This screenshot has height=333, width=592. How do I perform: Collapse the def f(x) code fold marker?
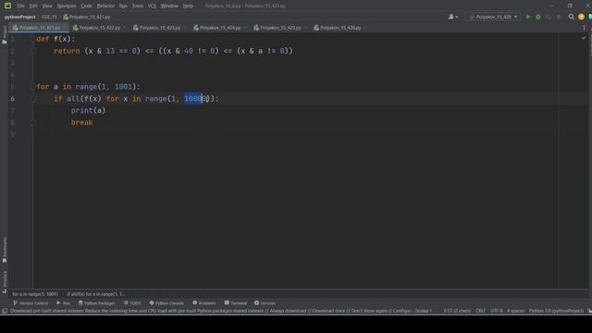[x=33, y=39]
